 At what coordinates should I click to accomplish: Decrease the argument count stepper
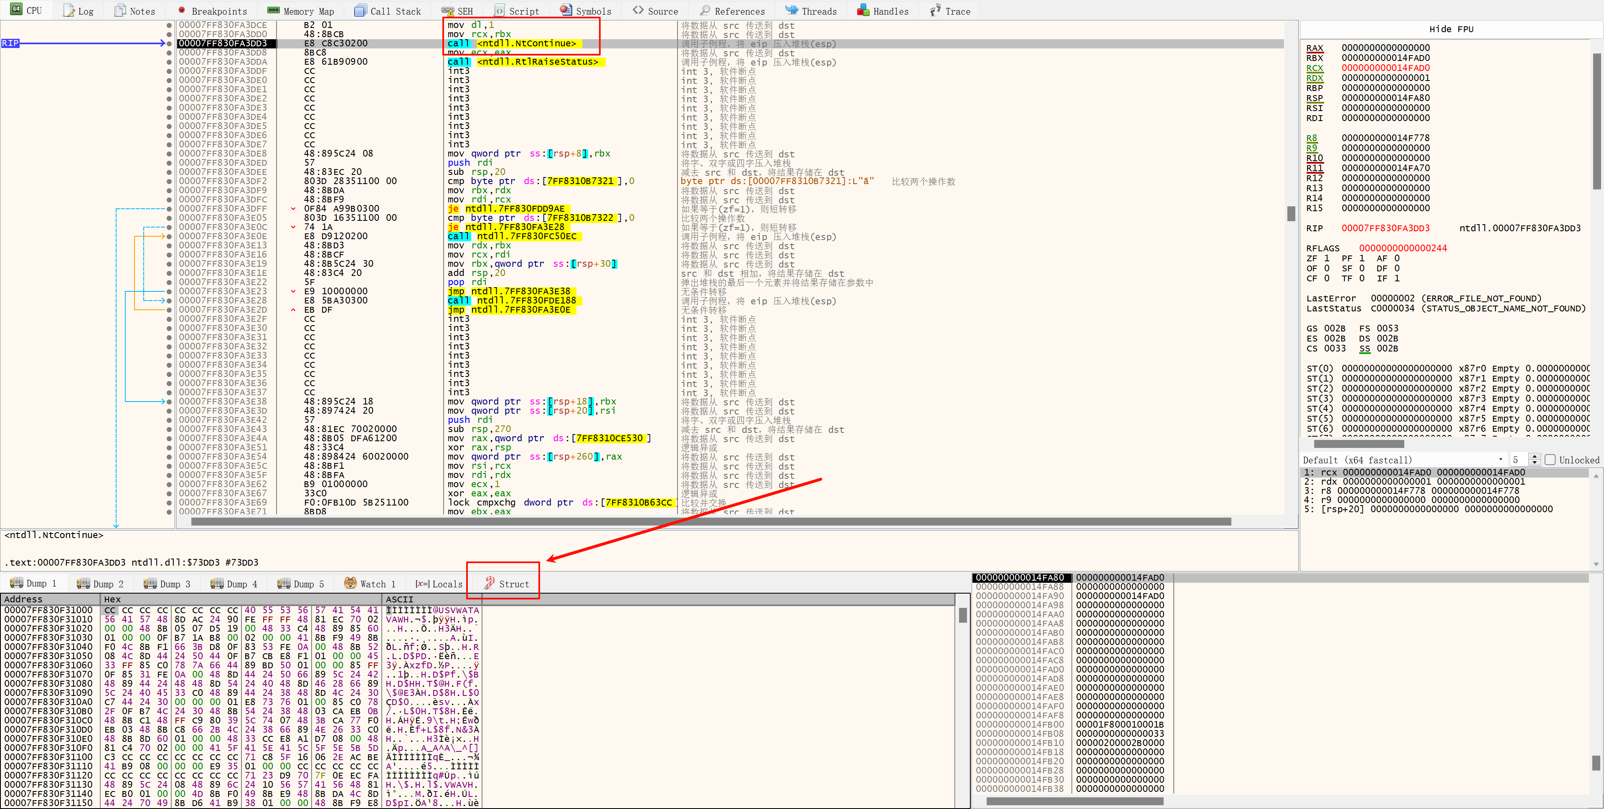click(x=1534, y=463)
